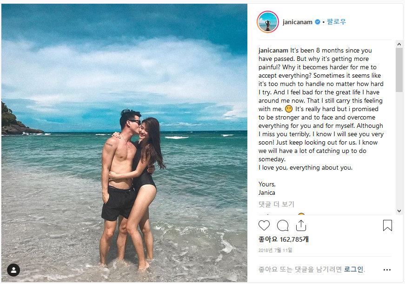Open janicanam username in post header
Image resolution: width=405 pixels, height=284 pixels.
coord(298,22)
